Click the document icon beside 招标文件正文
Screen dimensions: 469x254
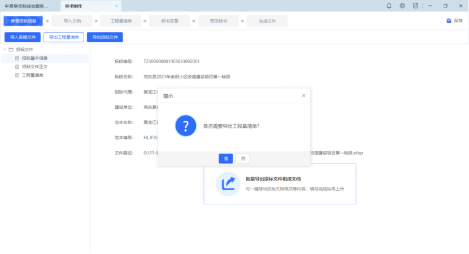(17, 67)
